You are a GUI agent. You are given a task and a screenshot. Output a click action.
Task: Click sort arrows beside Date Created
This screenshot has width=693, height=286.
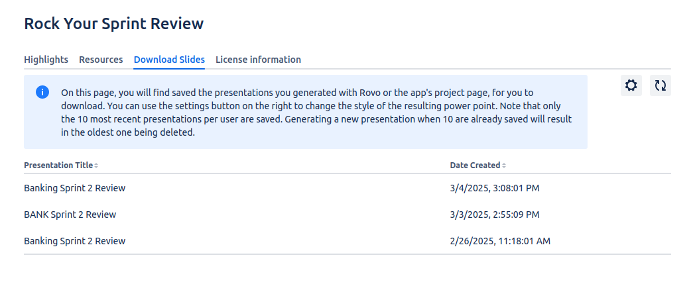[x=504, y=166]
